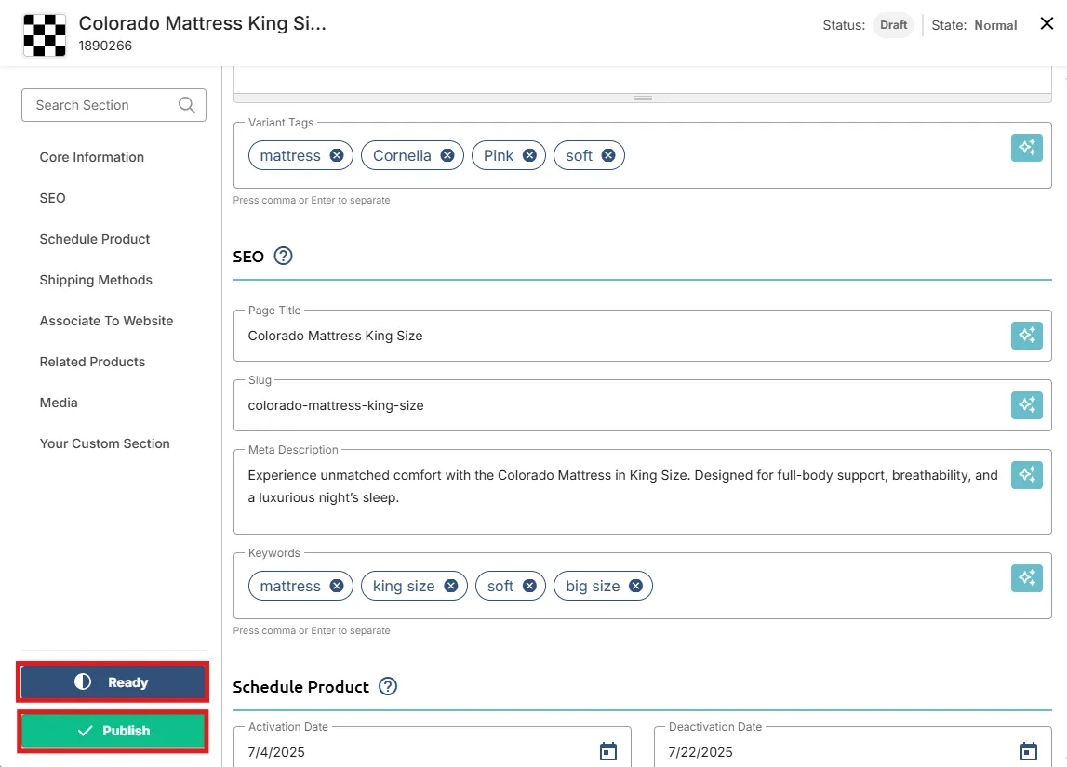The image size is (1067, 767).
Task: Open Shipping Methods section
Action: coord(96,280)
